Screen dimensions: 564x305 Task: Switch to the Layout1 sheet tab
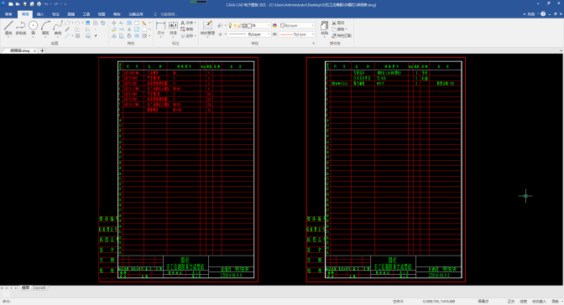point(39,287)
